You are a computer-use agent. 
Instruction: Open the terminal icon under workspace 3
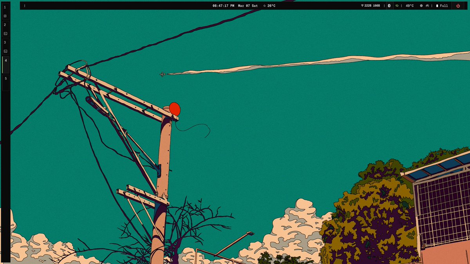click(5, 51)
